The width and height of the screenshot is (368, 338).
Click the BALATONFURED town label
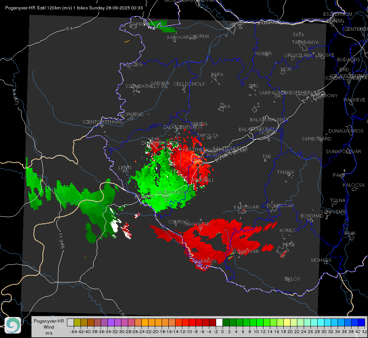click(x=257, y=130)
